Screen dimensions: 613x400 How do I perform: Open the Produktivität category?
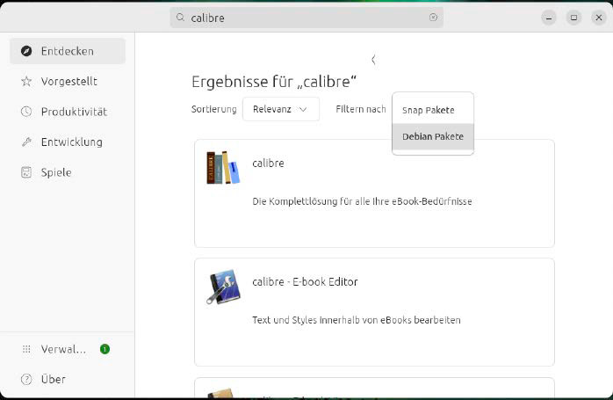coord(68,112)
